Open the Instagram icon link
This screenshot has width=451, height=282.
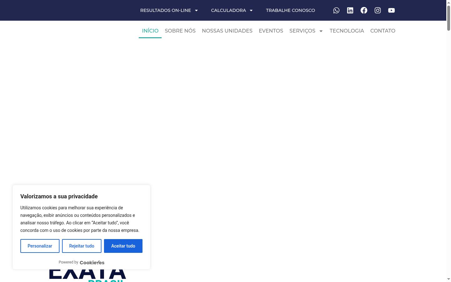tap(378, 10)
